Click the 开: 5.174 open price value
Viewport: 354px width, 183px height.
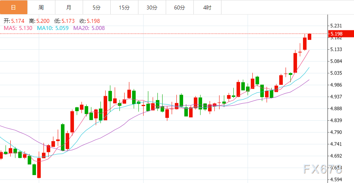coord(14,21)
